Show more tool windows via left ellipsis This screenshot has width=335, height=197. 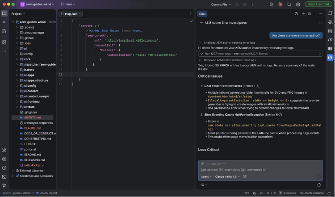pyautogui.click(x=4, y=51)
